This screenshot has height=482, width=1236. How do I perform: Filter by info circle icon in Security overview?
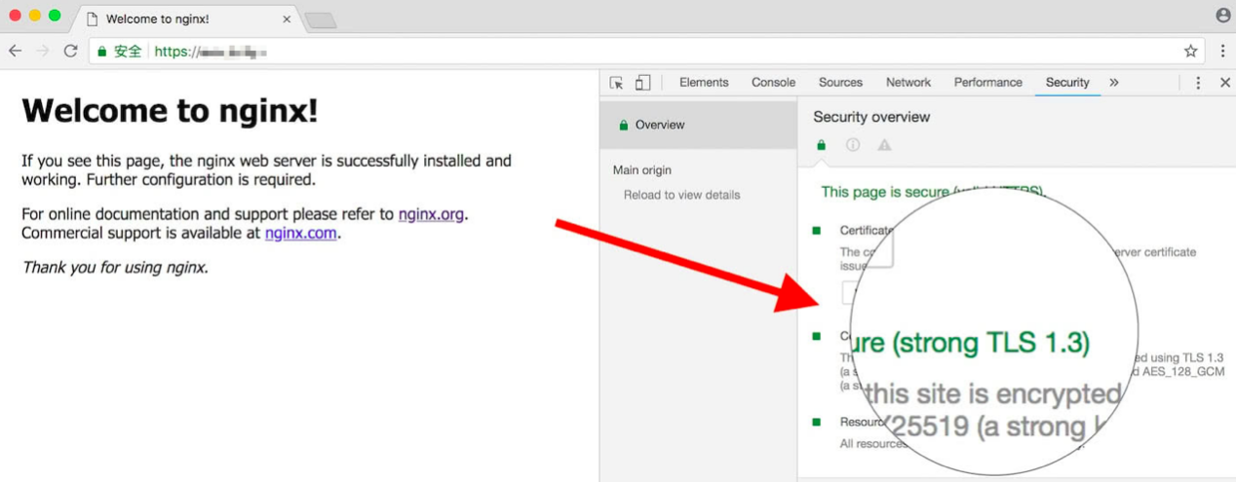(x=853, y=145)
